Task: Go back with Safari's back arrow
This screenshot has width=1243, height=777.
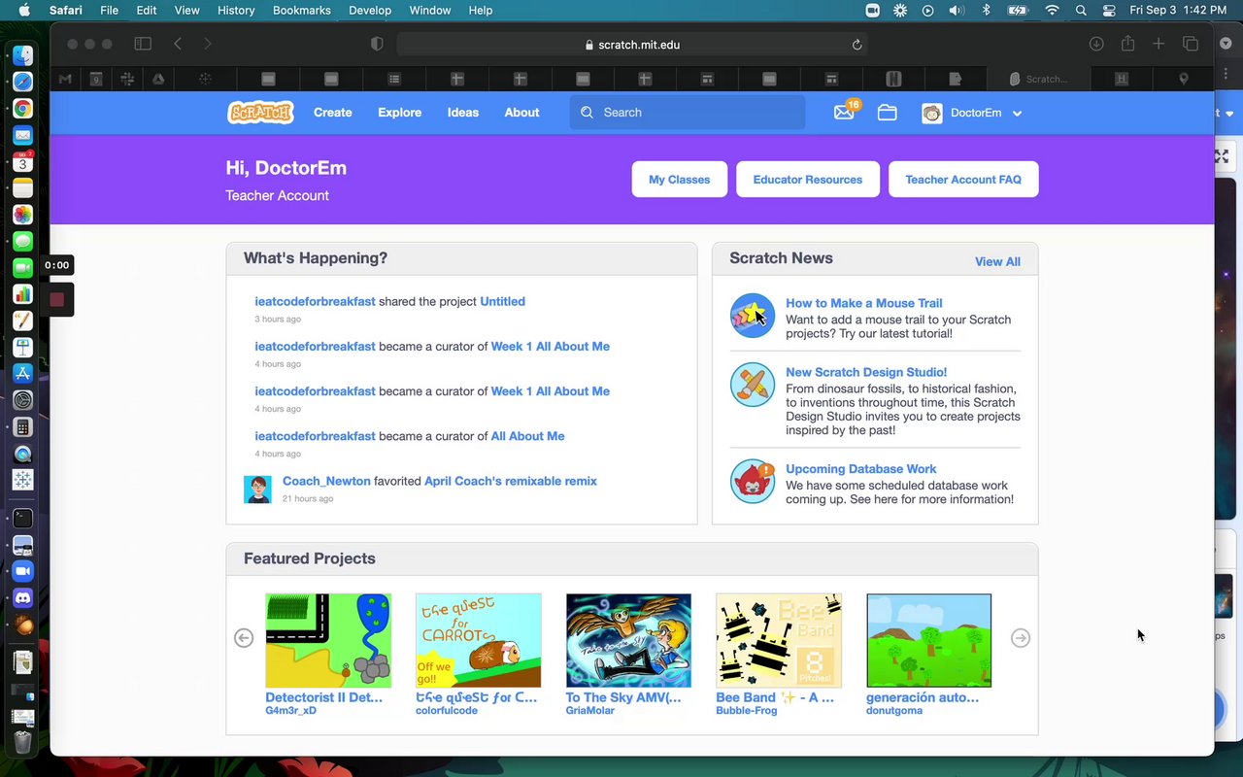Action: 178,44
